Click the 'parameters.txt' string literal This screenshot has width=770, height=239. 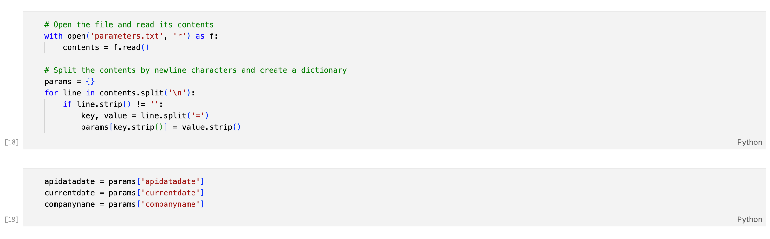point(127,36)
